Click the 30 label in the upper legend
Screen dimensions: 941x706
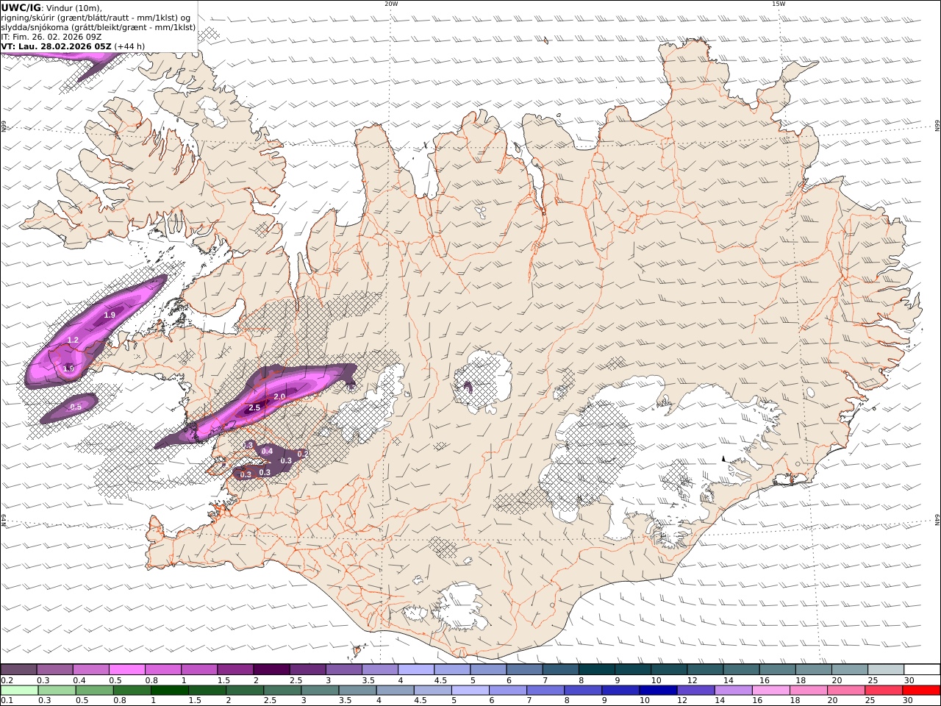coord(909,680)
